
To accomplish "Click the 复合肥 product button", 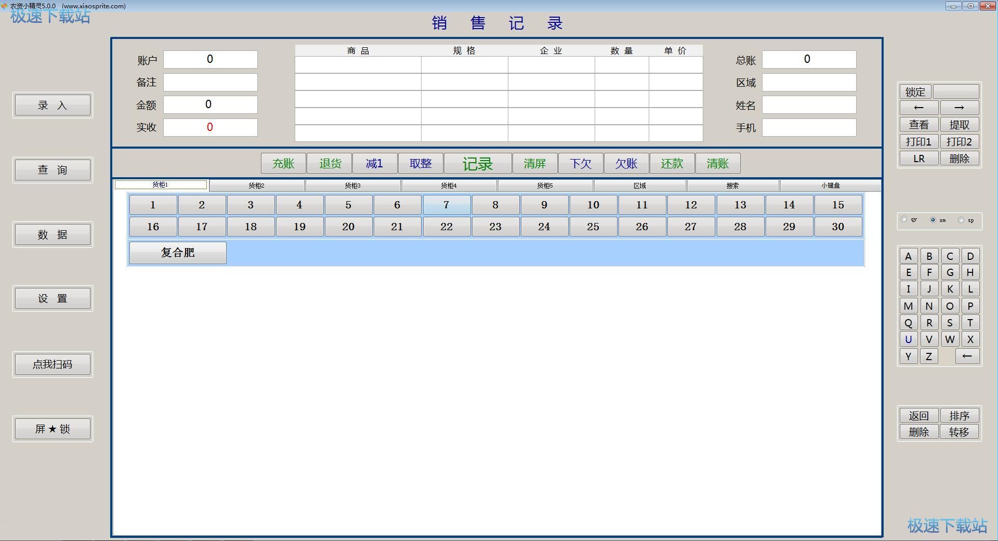I will click(178, 253).
